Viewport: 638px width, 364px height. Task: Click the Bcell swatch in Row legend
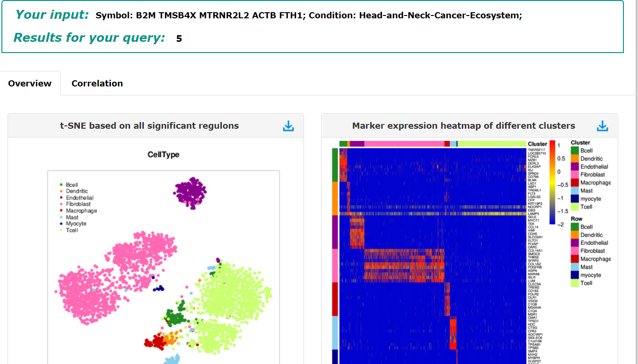[x=575, y=227]
